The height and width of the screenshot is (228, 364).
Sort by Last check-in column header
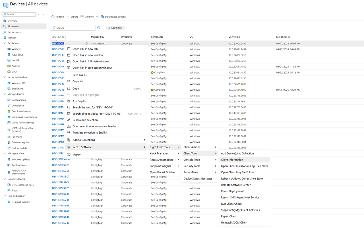click(283, 37)
